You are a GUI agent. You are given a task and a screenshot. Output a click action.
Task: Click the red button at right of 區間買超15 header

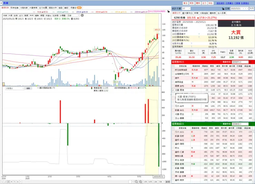251,62
